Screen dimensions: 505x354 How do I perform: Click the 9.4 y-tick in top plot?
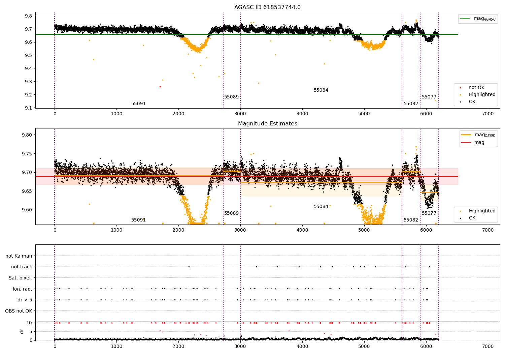(x=29, y=69)
